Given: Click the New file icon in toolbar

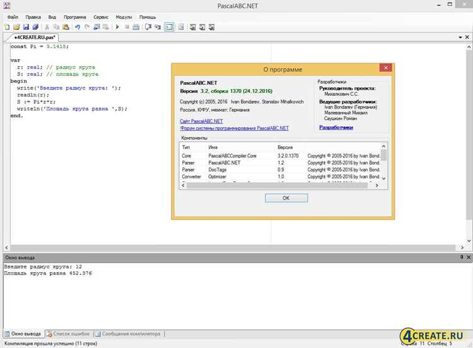Looking at the screenshot, I should (7, 27).
